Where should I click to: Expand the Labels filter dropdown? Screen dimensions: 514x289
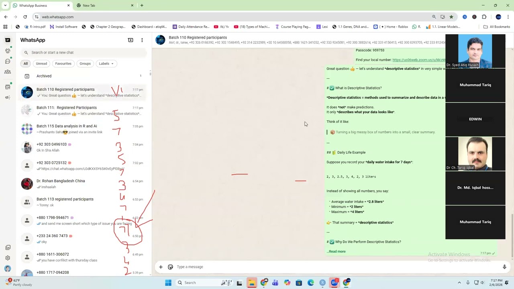(106, 63)
